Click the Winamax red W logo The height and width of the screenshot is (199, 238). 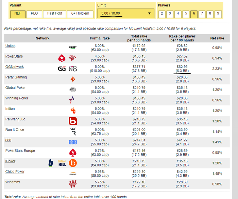[73, 184]
